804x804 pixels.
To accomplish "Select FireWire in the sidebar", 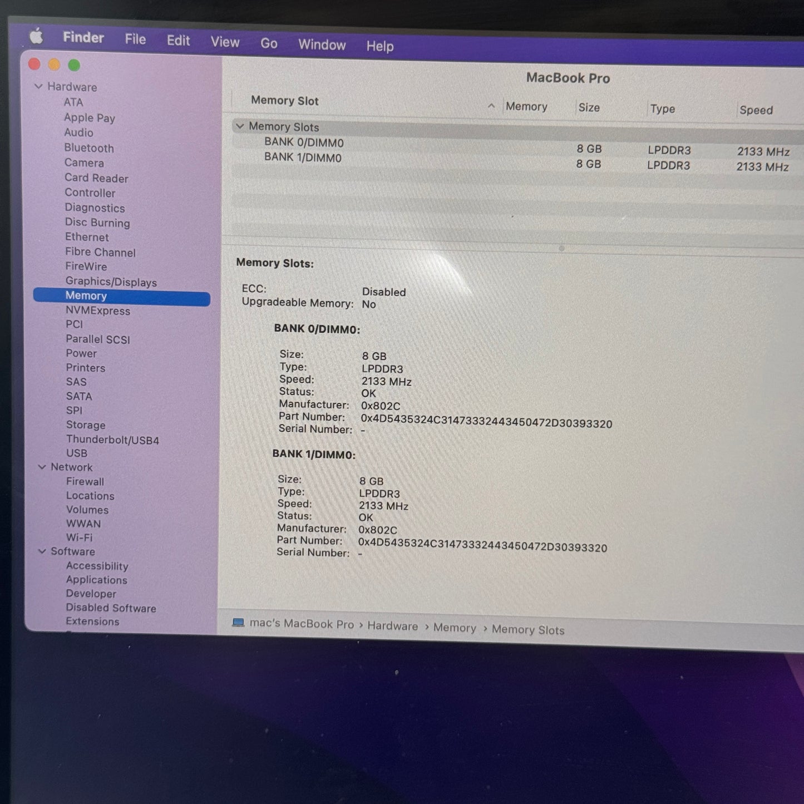I will (86, 267).
